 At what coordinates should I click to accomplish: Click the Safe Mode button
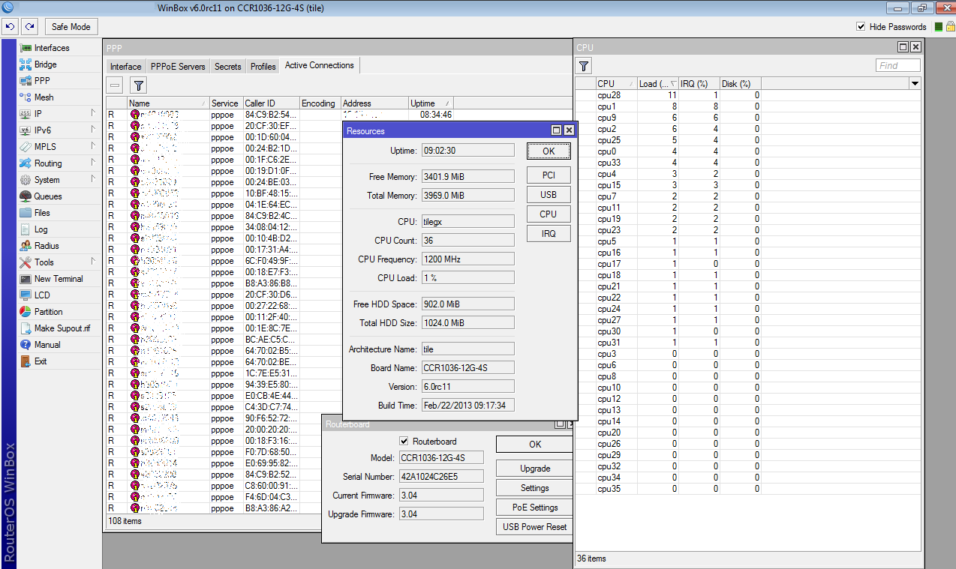point(71,26)
